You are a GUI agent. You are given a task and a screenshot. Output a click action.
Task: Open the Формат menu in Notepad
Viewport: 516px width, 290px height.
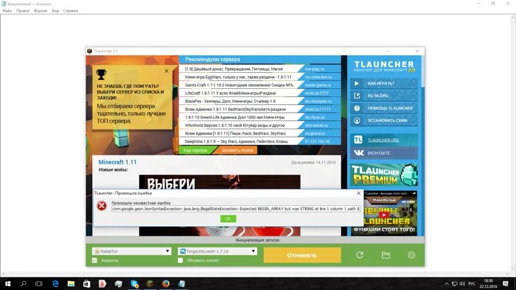[41, 11]
